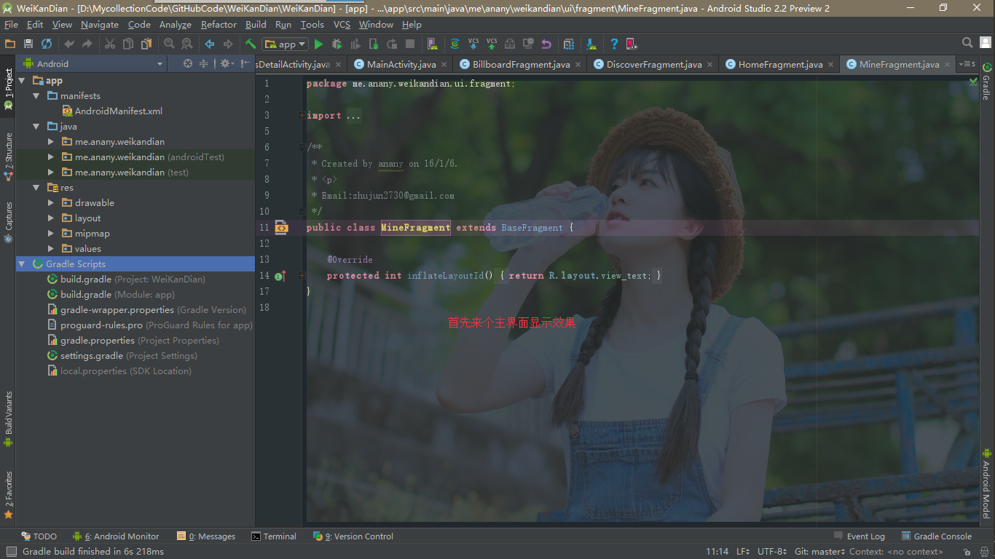The image size is (995, 559).
Task: Run the app with green play button
Action: pos(318,44)
